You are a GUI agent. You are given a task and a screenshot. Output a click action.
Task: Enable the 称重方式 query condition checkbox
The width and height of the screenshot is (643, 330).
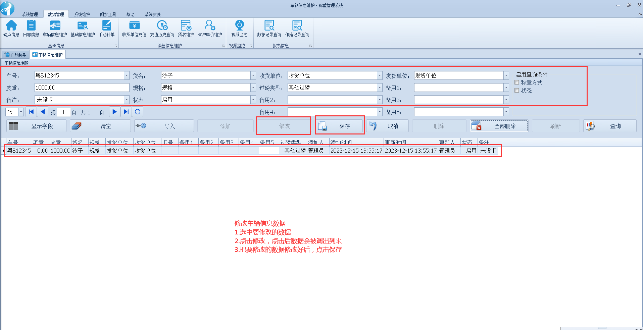click(517, 82)
